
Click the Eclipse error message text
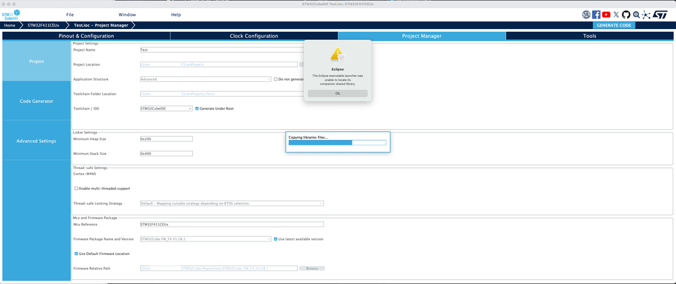[338, 79]
